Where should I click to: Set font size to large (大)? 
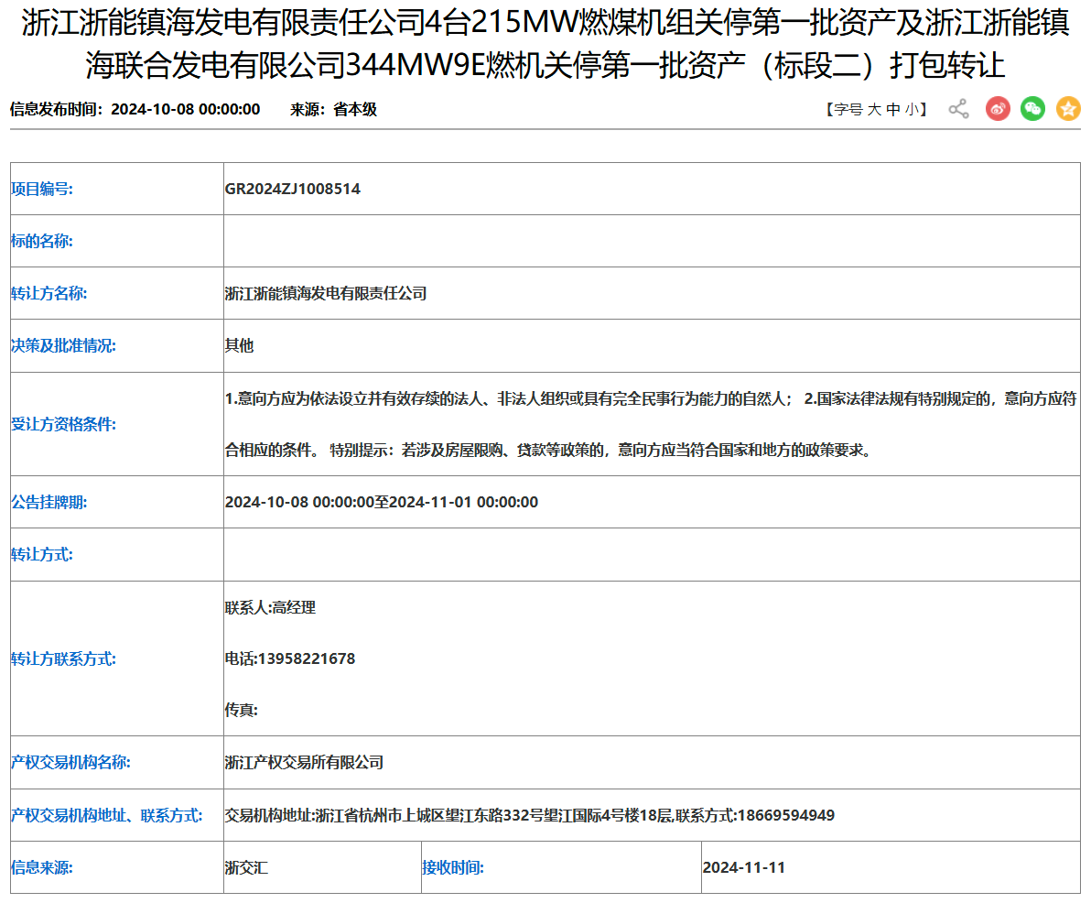(x=874, y=110)
